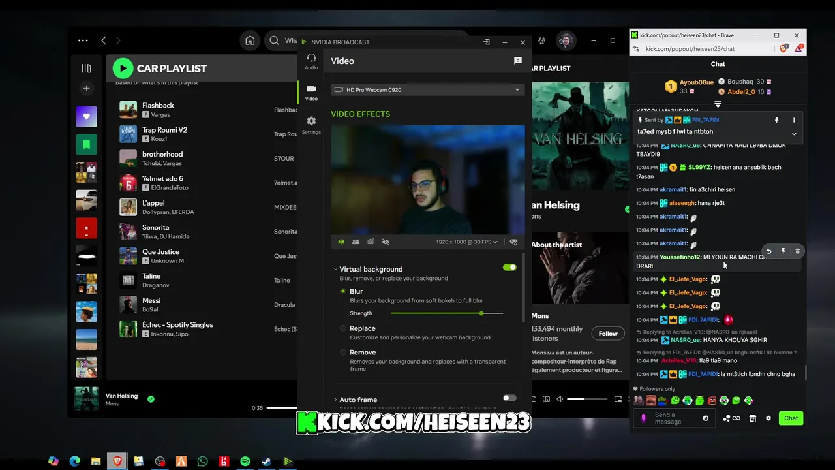Open Spotify three-dots menu
Viewport: 835px width, 470px height.
tap(83, 40)
